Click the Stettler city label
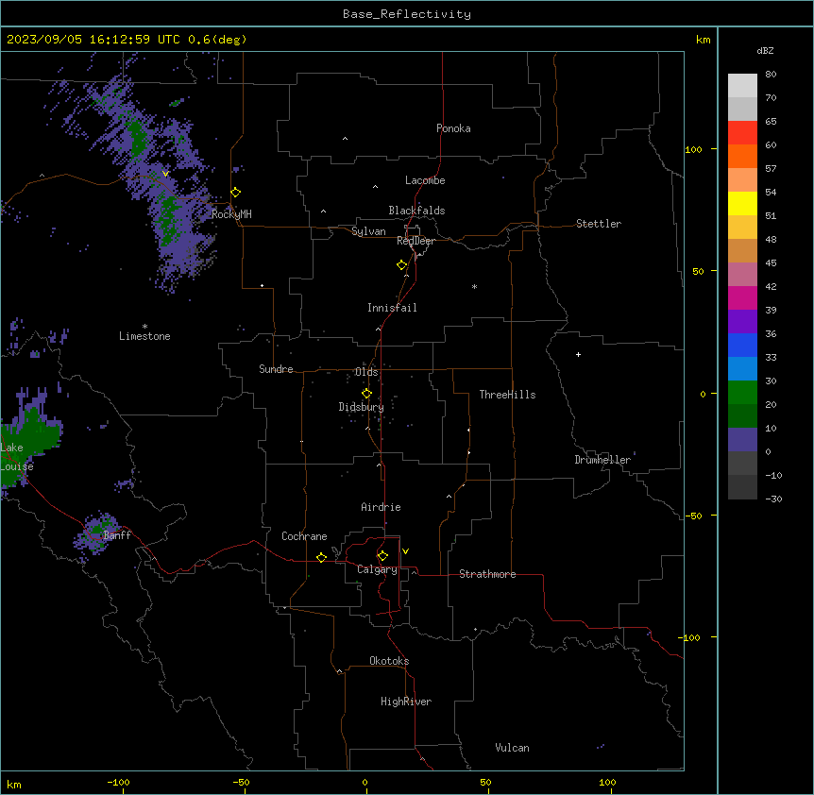Image resolution: width=814 pixels, height=795 pixels. (x=599, y=224)
